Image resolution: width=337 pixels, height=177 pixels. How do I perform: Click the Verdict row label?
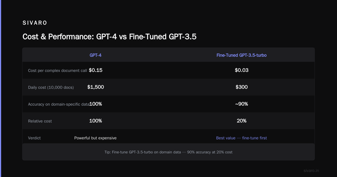coord(34,138)
